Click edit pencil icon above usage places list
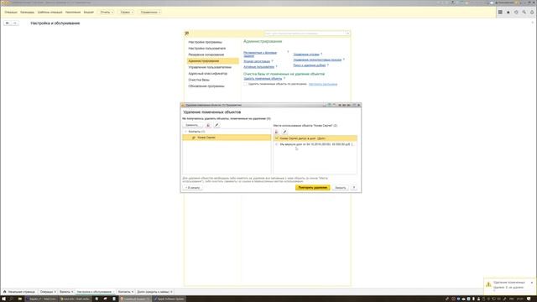537x302 pixels. click(x=284, y=132)
